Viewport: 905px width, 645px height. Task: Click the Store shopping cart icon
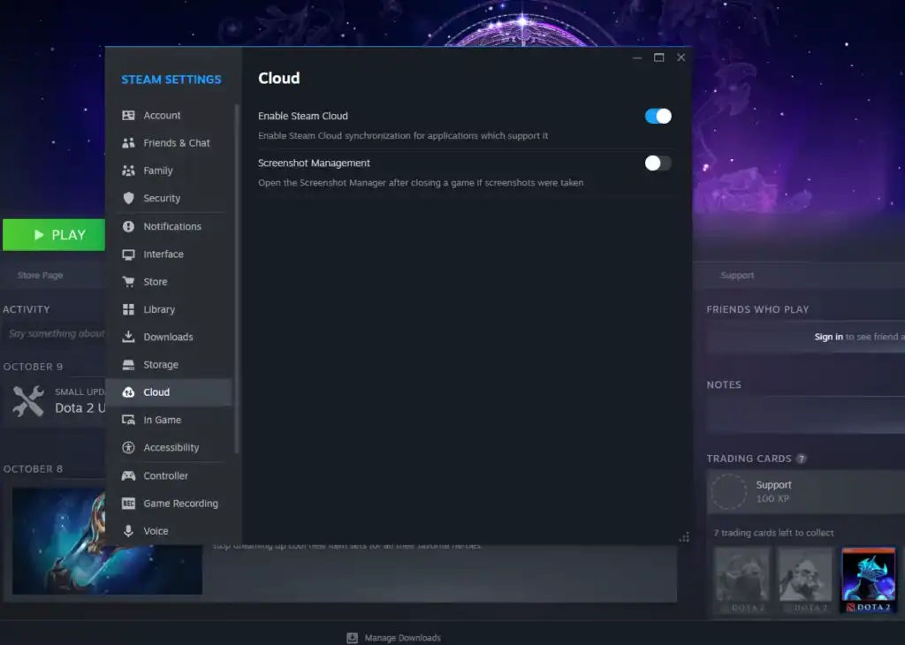pyautogui.click(x=128, y=282)
